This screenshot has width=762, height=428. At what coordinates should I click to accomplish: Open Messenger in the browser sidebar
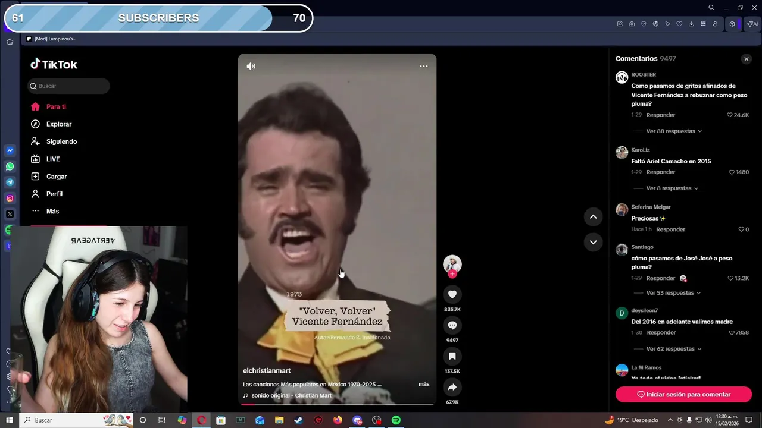point(10,151)
